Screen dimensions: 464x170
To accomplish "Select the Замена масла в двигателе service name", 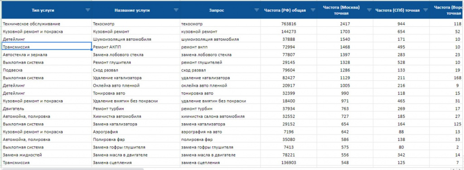I will pyautogui.click(x=136, y=155).
